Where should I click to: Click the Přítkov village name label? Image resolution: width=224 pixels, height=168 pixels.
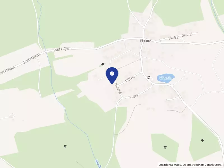145,41
